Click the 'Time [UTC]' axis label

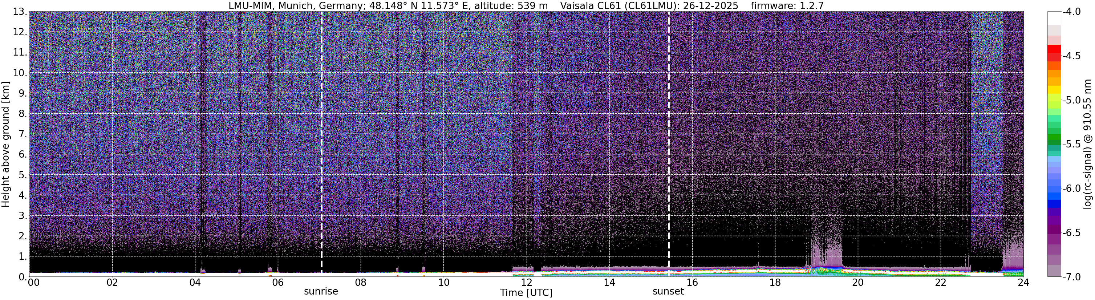526,292
